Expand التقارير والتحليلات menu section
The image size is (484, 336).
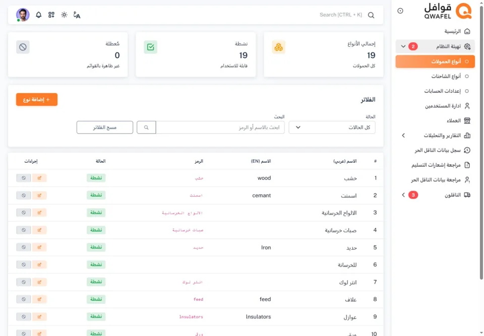[435, 136]
